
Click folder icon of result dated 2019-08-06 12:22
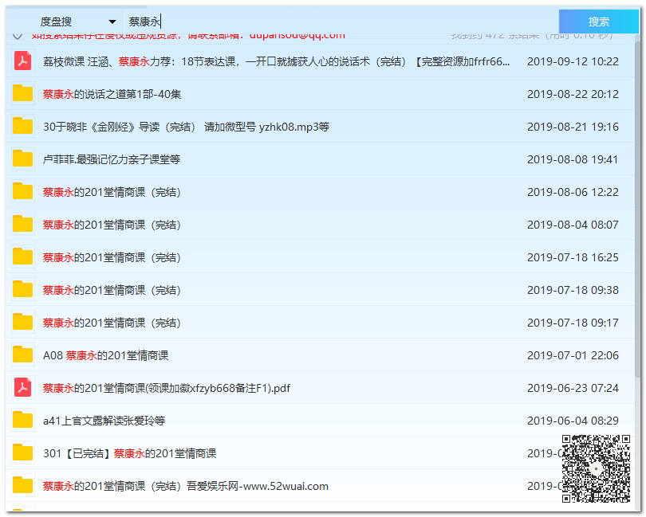(x=22, y=191)
